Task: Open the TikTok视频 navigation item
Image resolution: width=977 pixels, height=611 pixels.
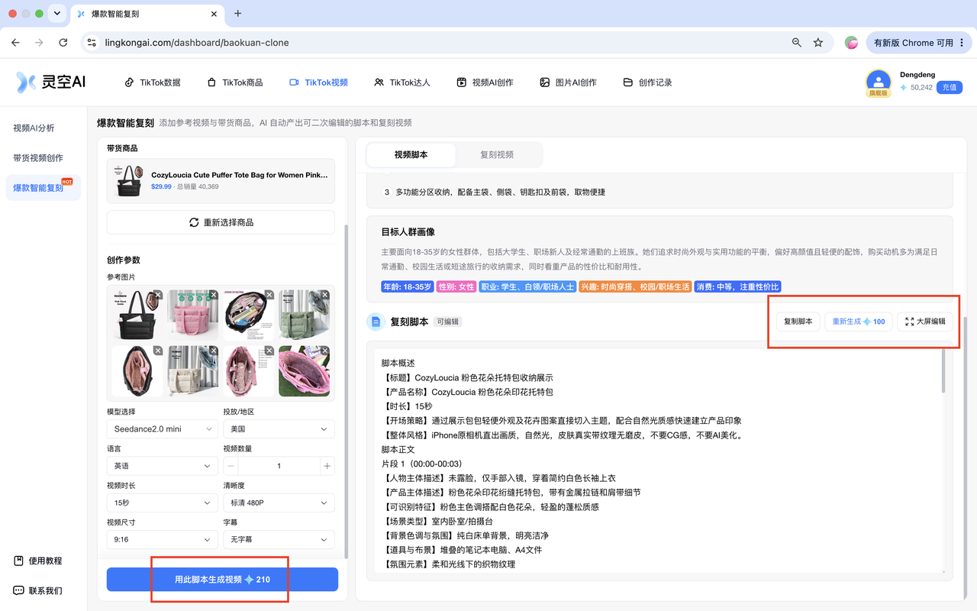Action: click(x=318, y=82)
